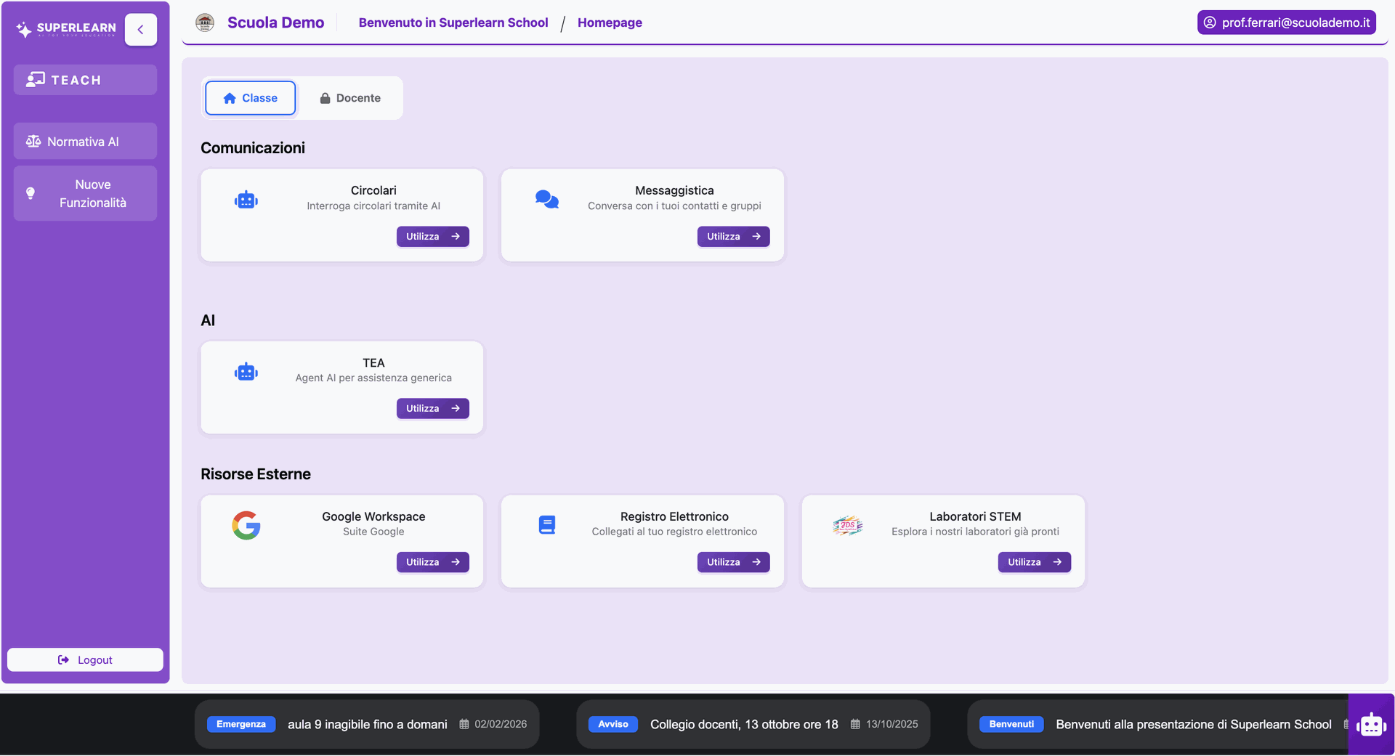Click the TEA agent robot icon
Image resolution: width=1395 pixels, height=756 pixels.
pyautogui.click(x=246, y=372)
